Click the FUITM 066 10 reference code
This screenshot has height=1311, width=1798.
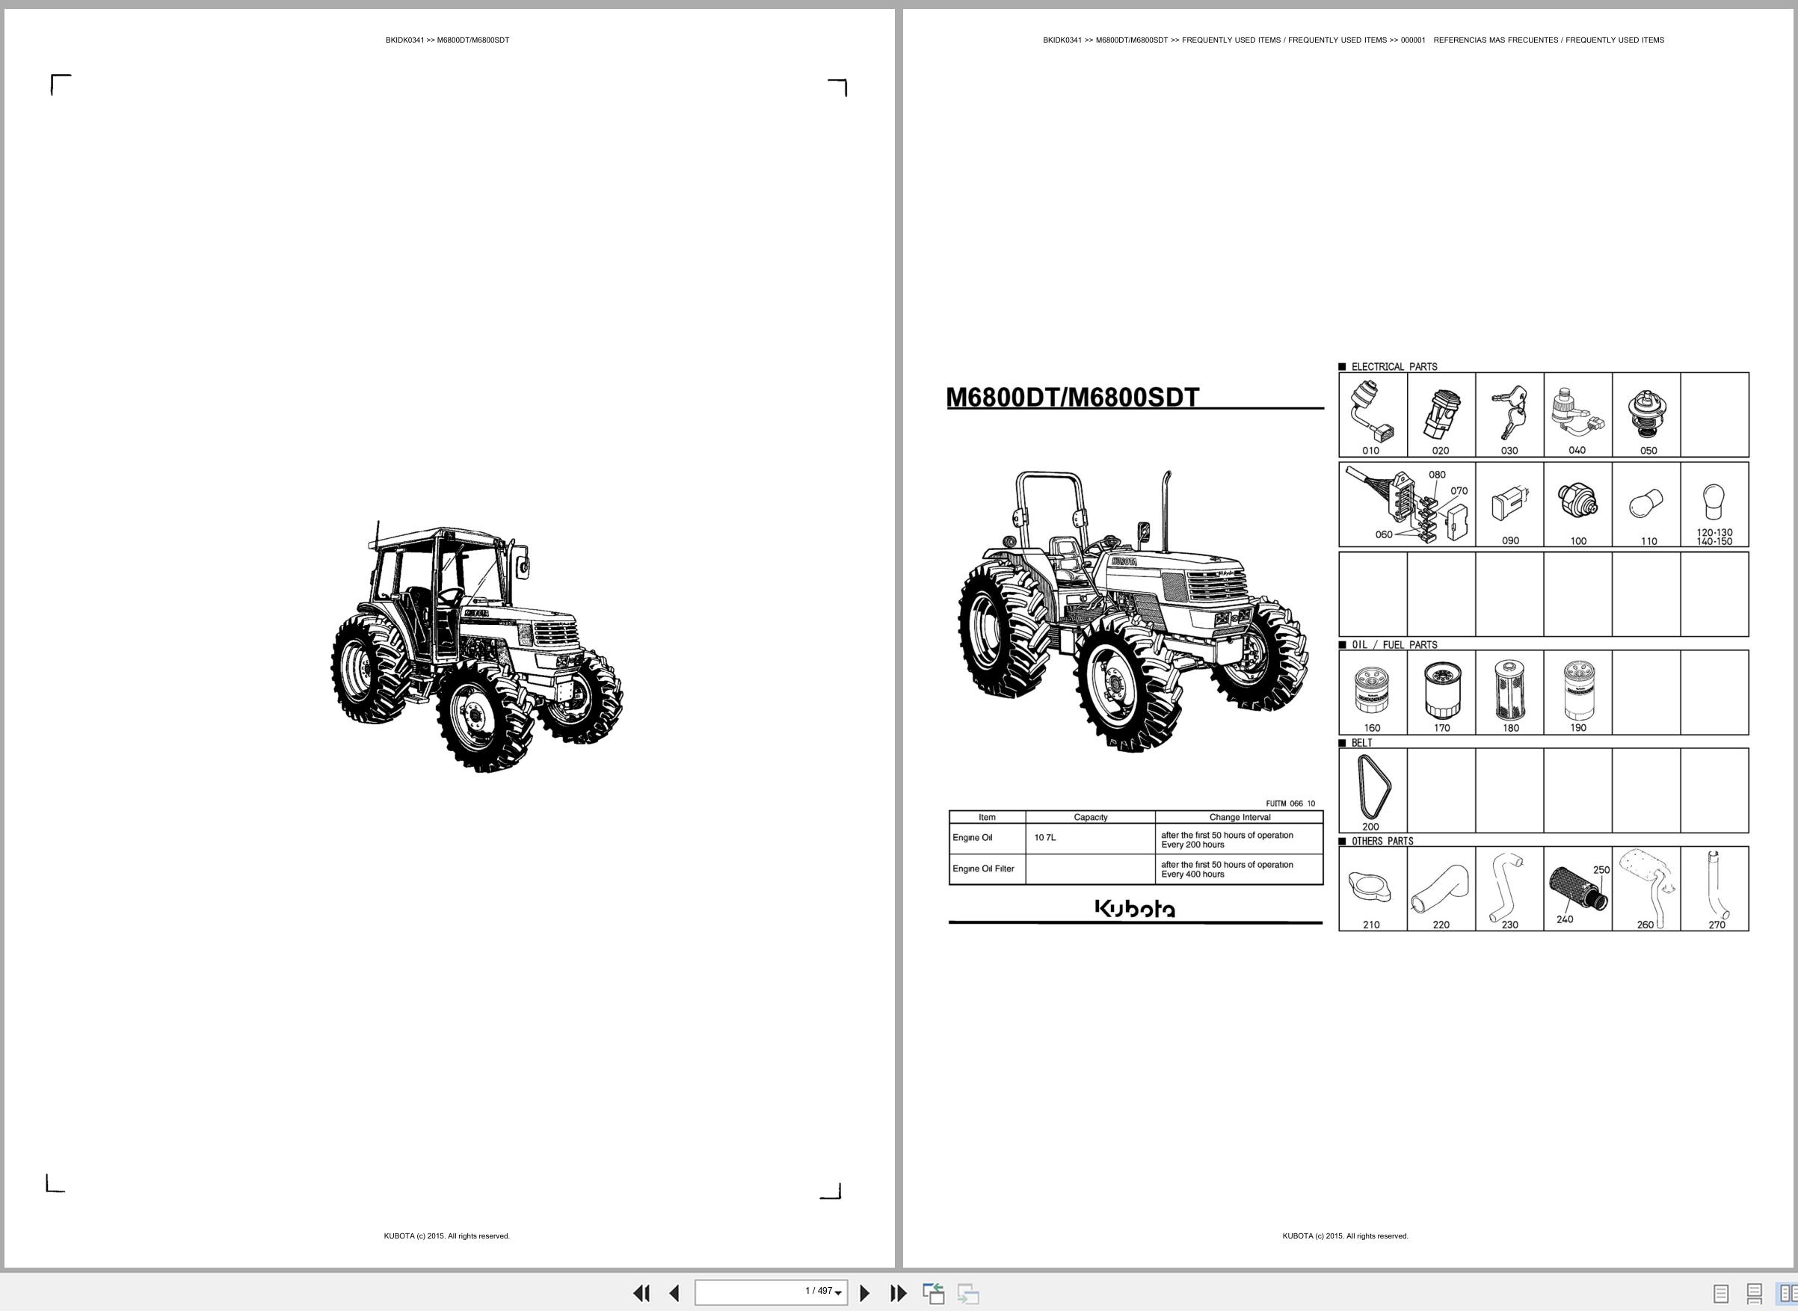pos(1290,803)
